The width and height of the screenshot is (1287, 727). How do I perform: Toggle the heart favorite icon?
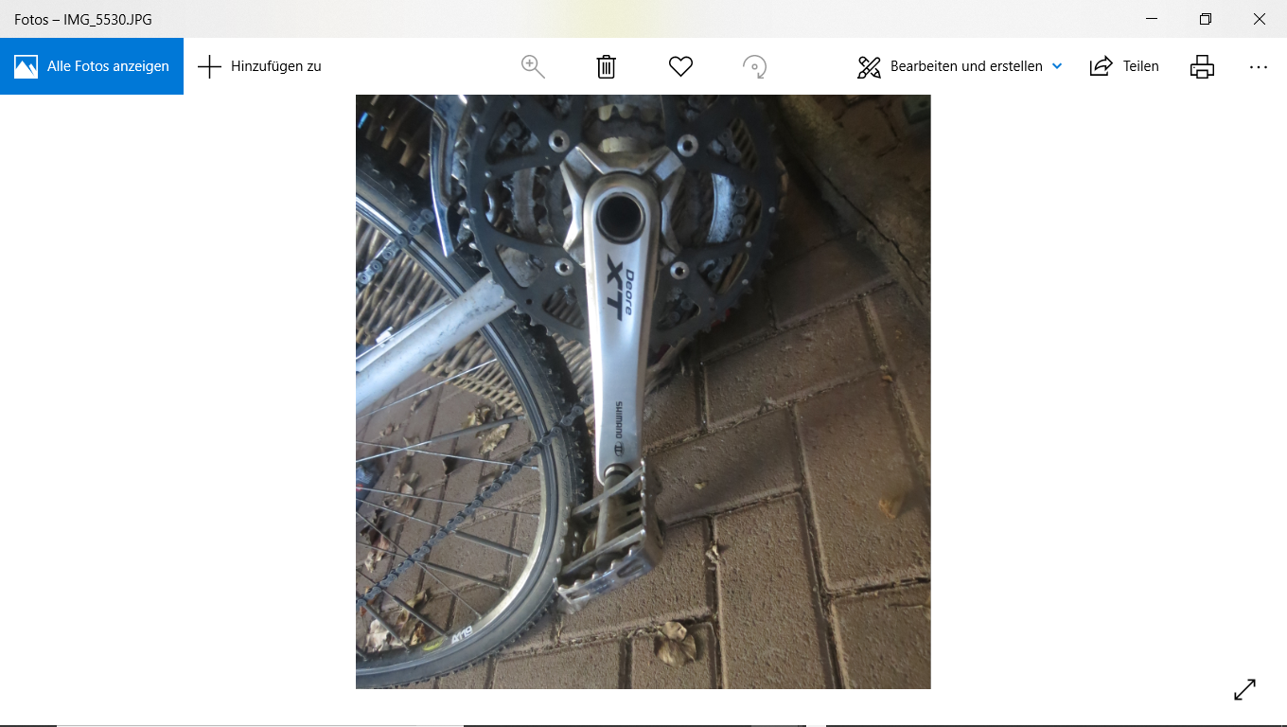click(680, 66)
